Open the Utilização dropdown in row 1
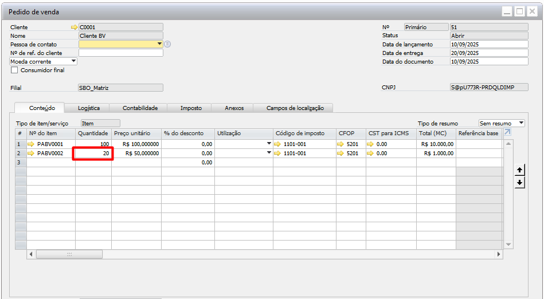544x299 pixels. (x=269, y=144)
